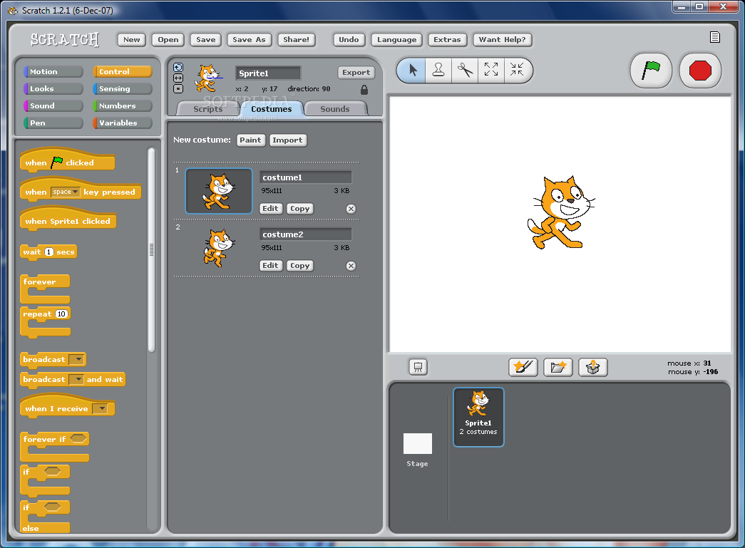This screenshot has height=548, width=745.
Task: Get a surprise sprite box icon
Action: coord(592,367)
